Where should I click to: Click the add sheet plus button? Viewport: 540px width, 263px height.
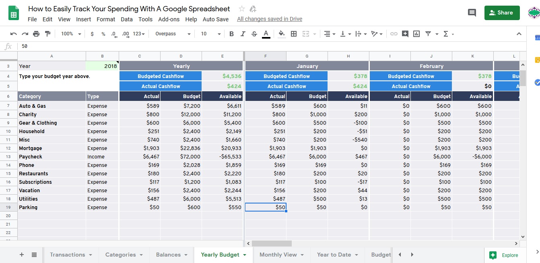[x=22, y=255]
